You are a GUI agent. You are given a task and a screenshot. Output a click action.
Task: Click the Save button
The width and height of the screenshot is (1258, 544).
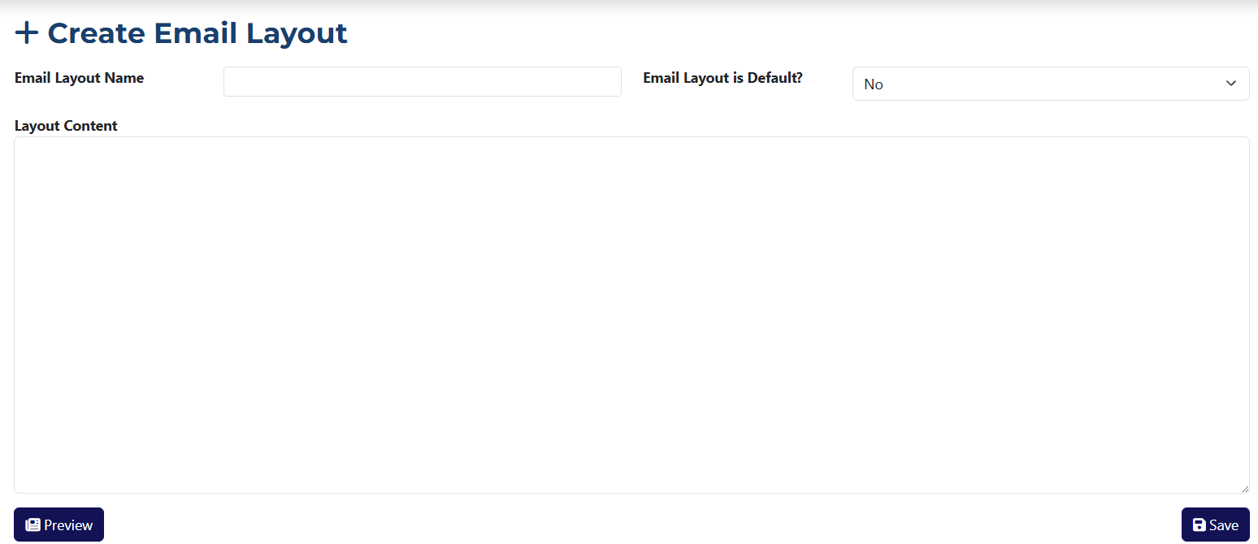[1216, 524]
